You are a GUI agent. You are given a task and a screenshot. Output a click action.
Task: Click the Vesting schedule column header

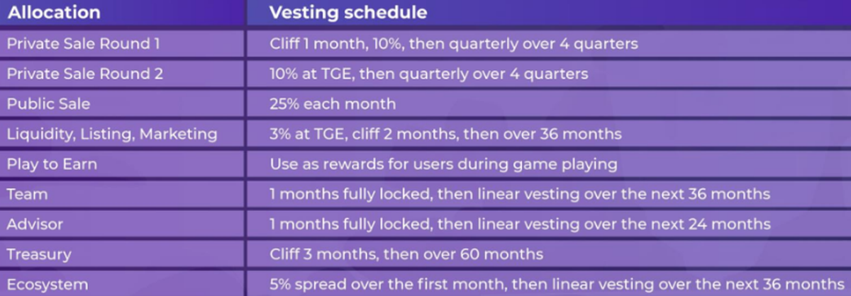[347, 13]
